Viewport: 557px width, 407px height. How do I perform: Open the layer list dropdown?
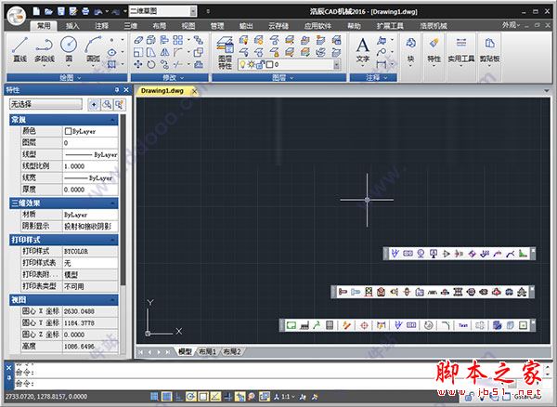336,64
